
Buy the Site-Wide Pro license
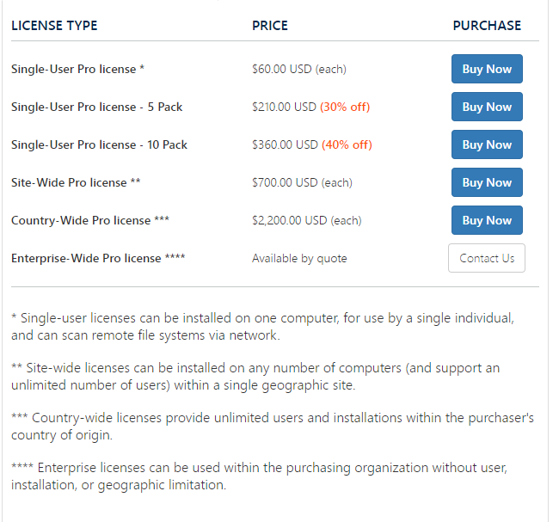pyautogui.click(x=487, y=182)
